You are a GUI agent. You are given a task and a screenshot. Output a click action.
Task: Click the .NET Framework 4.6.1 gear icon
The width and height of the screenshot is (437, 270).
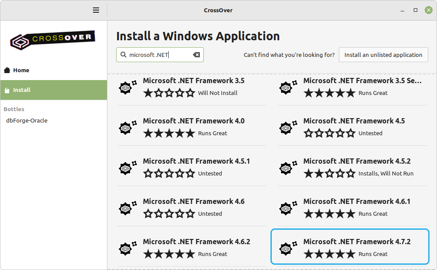(x=288, y=208)
